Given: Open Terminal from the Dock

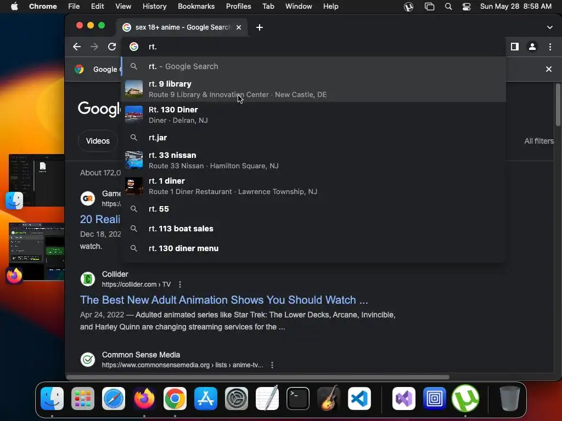Looking at the screenshot, I should pyautogui.click(x=298, y=399).
